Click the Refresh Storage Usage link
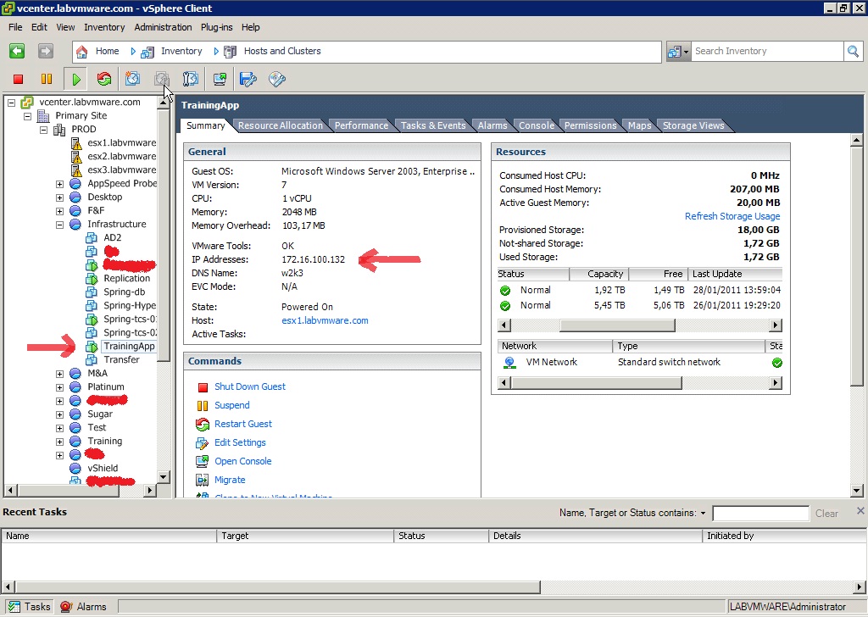The height and width of the screenshot is (617, 868). 732,216
